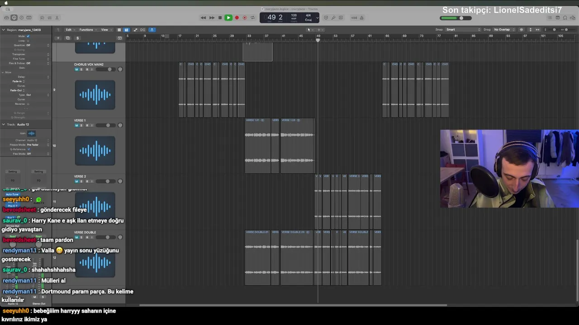
Task: Adjust the horizontal zoom slider
Action: coord(567,30)
